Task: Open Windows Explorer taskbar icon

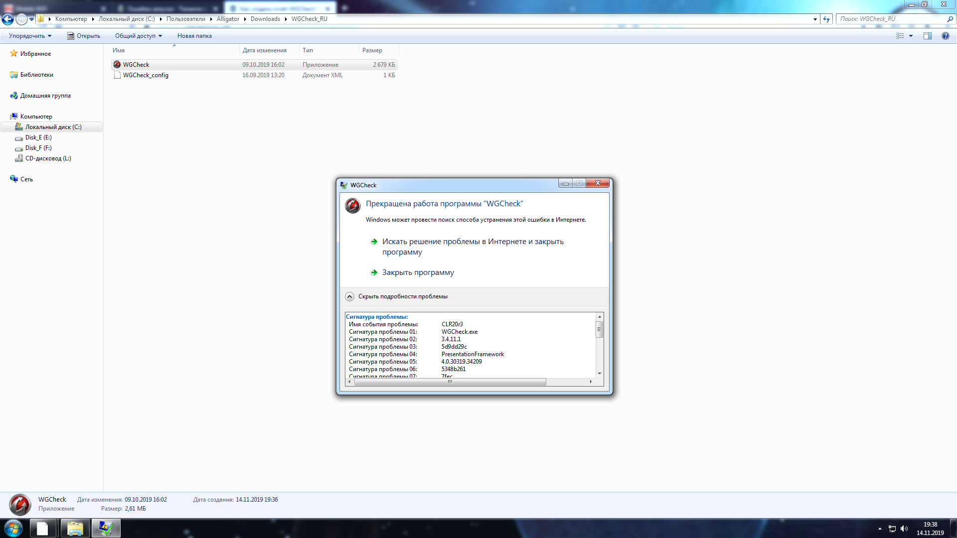Action: tap(75, 528)
